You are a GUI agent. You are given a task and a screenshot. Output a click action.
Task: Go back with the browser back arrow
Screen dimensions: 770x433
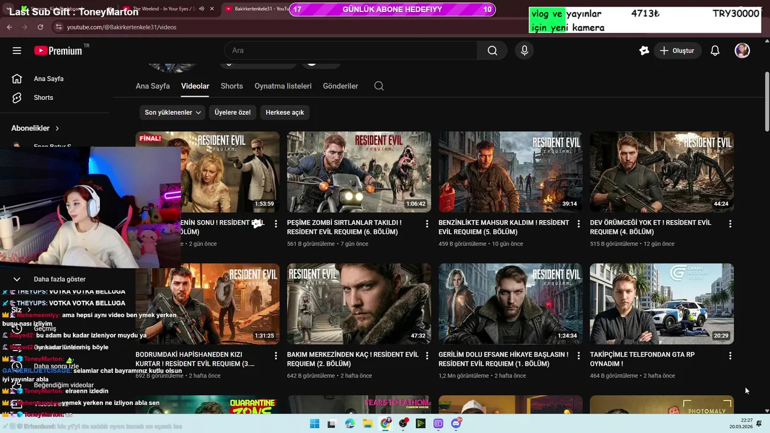(x=9, y=27)
